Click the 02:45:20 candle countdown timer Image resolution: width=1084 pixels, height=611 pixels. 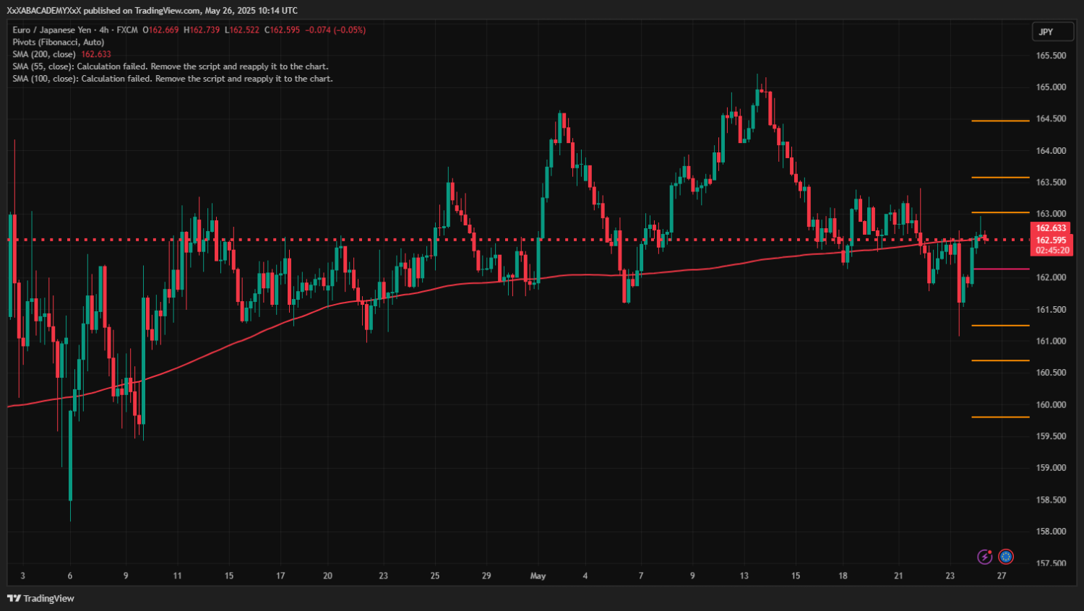pyautogui.click(x=1051, y=251)
